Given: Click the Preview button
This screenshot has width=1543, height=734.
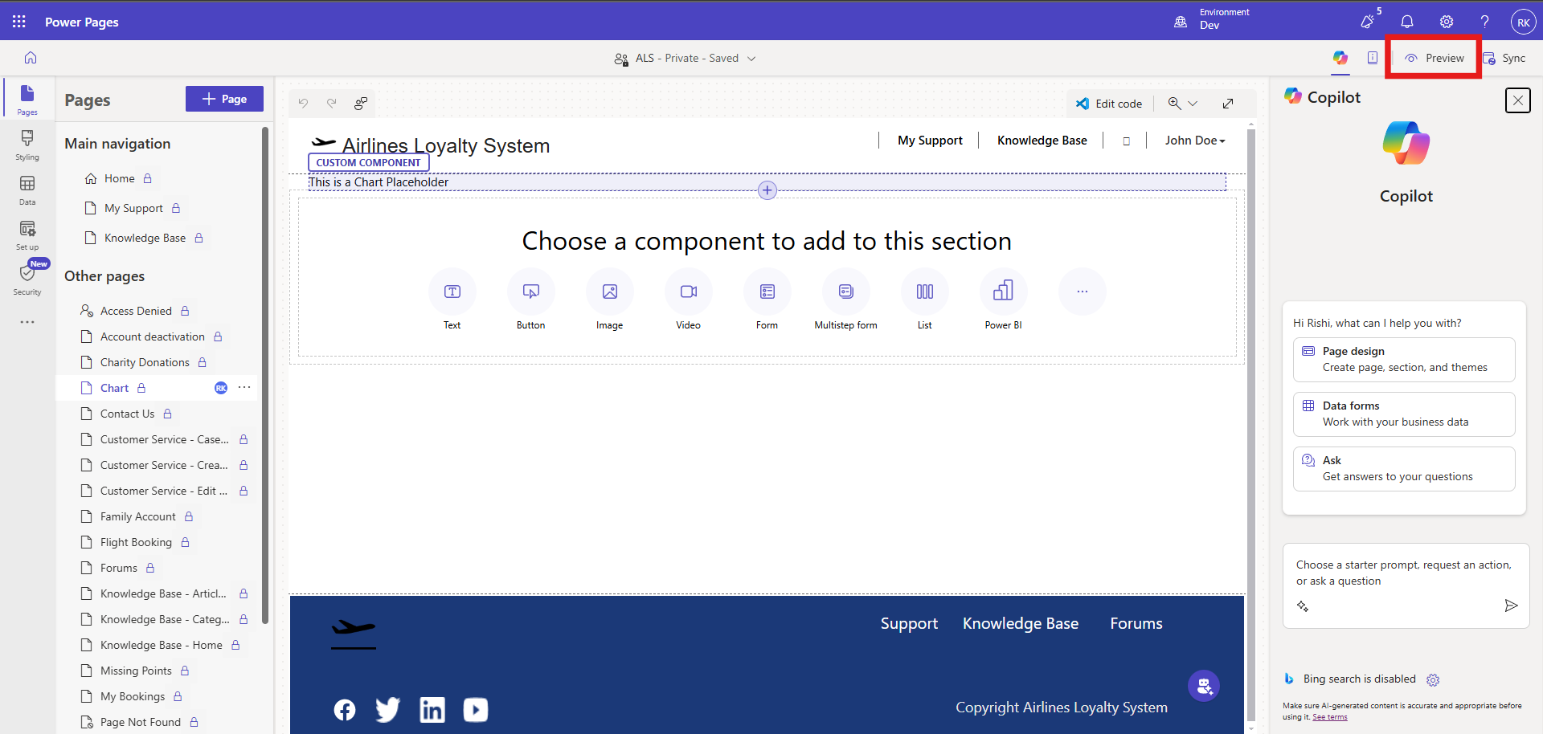Looking at the screenshot, I should pos(1435,58).
